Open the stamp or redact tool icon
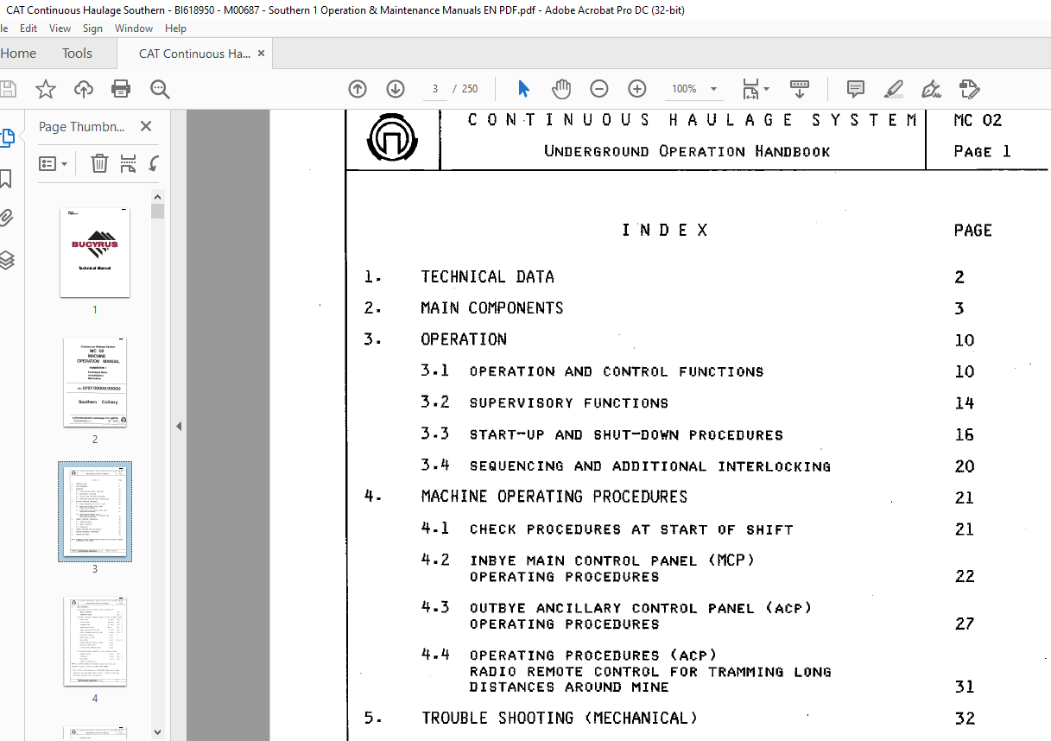 point(969,89)
